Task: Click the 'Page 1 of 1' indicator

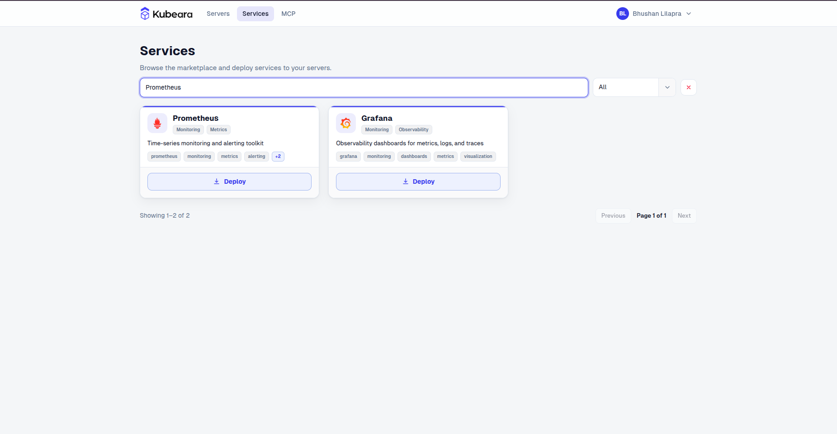Action: (652, 216)
